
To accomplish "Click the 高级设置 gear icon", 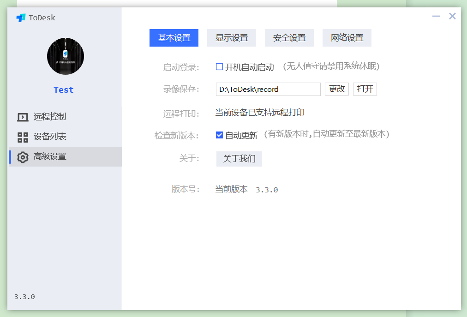I will point(23,157).
